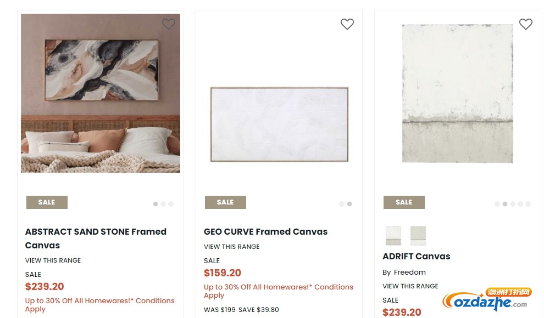Viewport: 544px width, 318px height.
Task: Add Abstract Sand Stone canvas to wishlist
Action: [x=169, y=24]
